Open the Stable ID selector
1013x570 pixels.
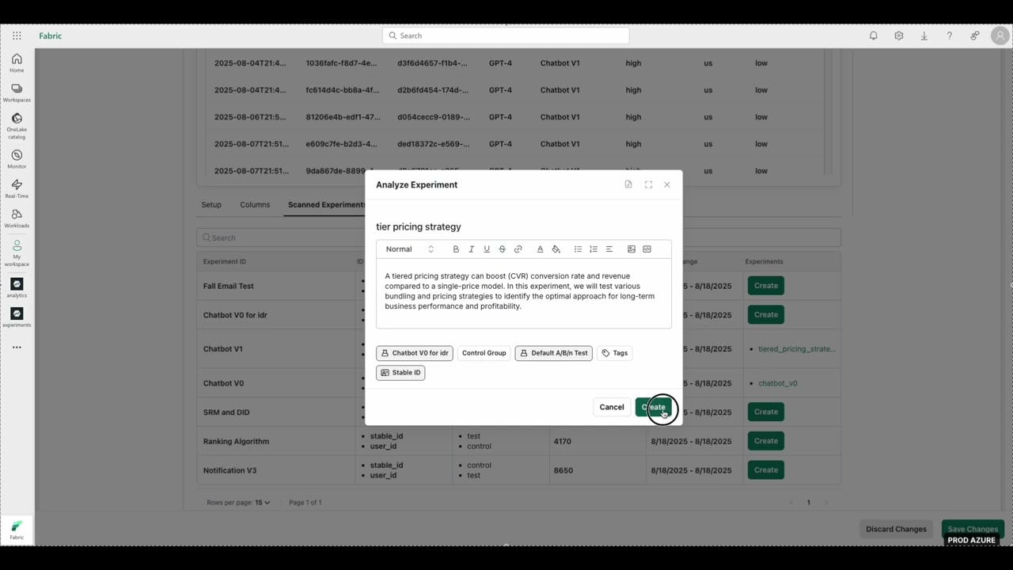click(400, 372)
